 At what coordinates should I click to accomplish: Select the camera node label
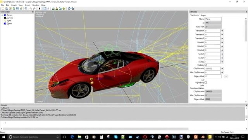pos(10,18)
